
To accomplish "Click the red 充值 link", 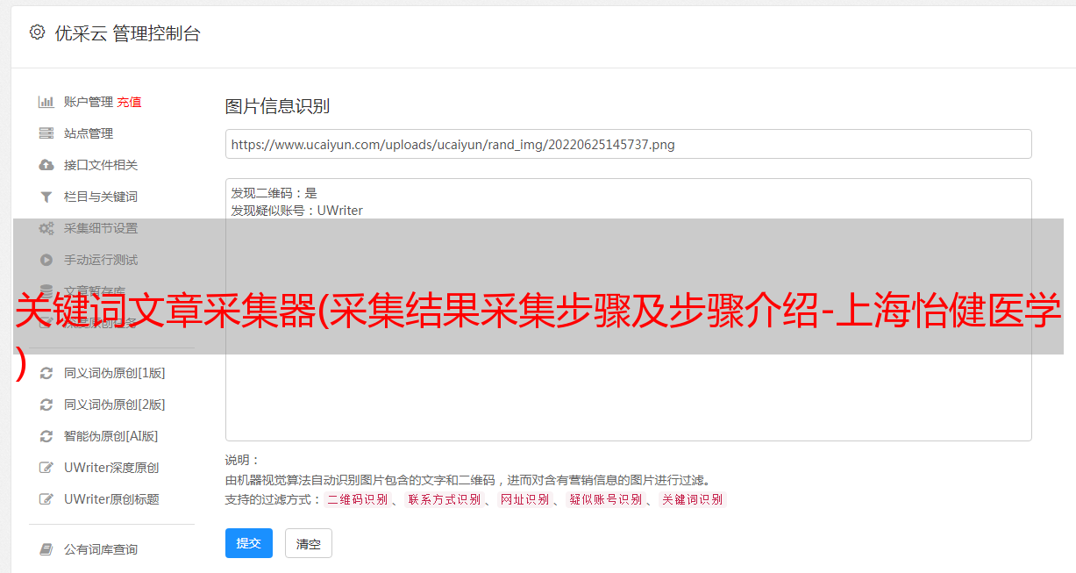I will [129, 102].
